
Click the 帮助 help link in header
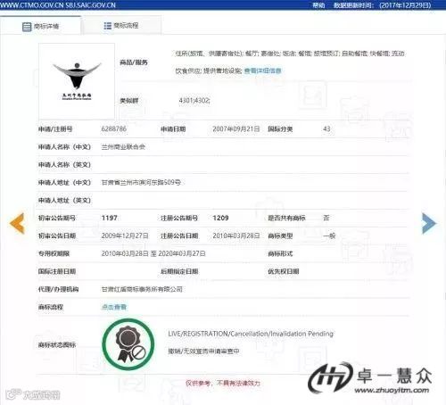pos(318,5)
